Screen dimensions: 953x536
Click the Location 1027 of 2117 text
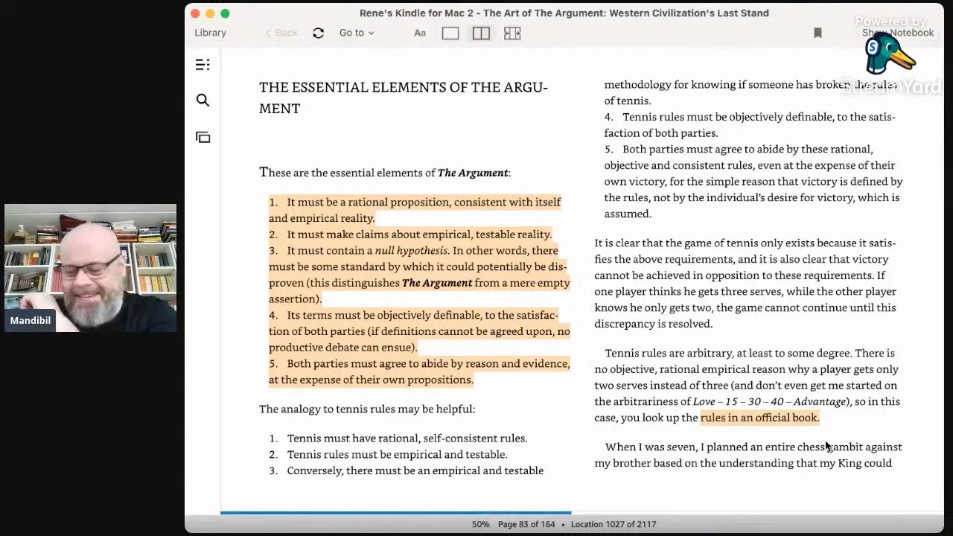613,524
